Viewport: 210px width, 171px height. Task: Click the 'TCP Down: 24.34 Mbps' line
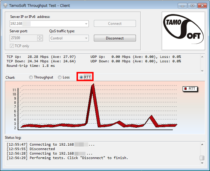41,61
